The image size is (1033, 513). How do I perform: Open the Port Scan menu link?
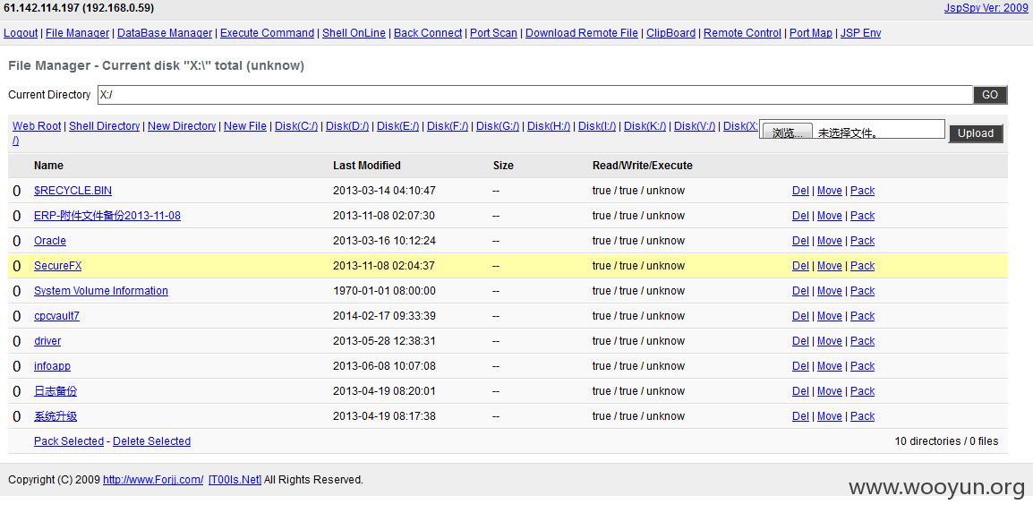(x=493, y=33)
